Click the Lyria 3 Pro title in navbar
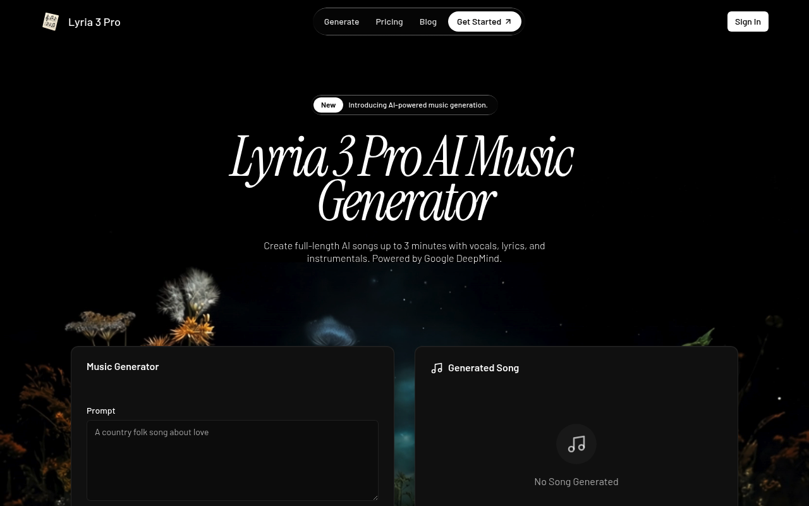 pyautogui.click(x=94, y=22)
